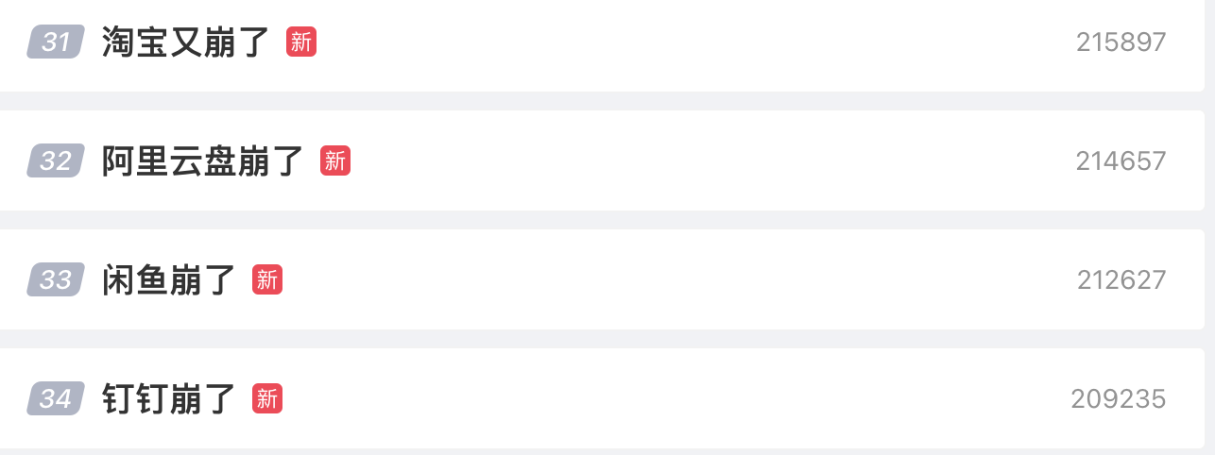Click the red 新 tag beside 钉钉崩了

click(267, 398)
